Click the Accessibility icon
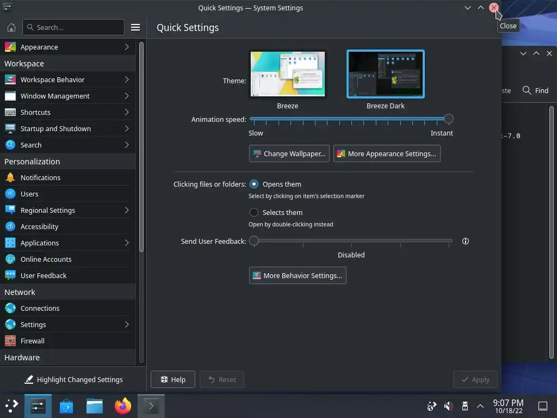Image resolution: width=557 pixels, height=418 pixels. 10,226
